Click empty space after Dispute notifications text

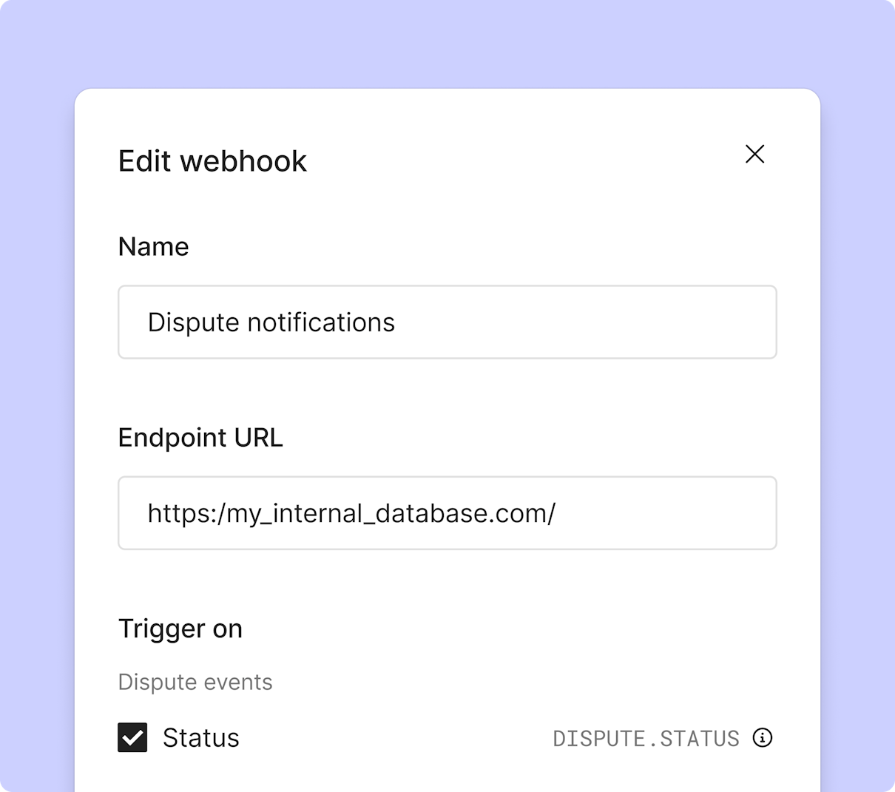coord(584,322)
